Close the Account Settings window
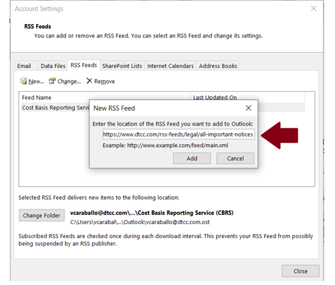The image size is (335, 285). pos(314,9)
